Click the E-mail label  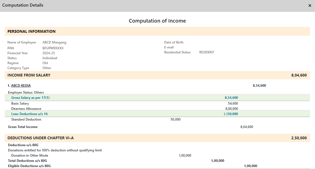tap(169, 47)
